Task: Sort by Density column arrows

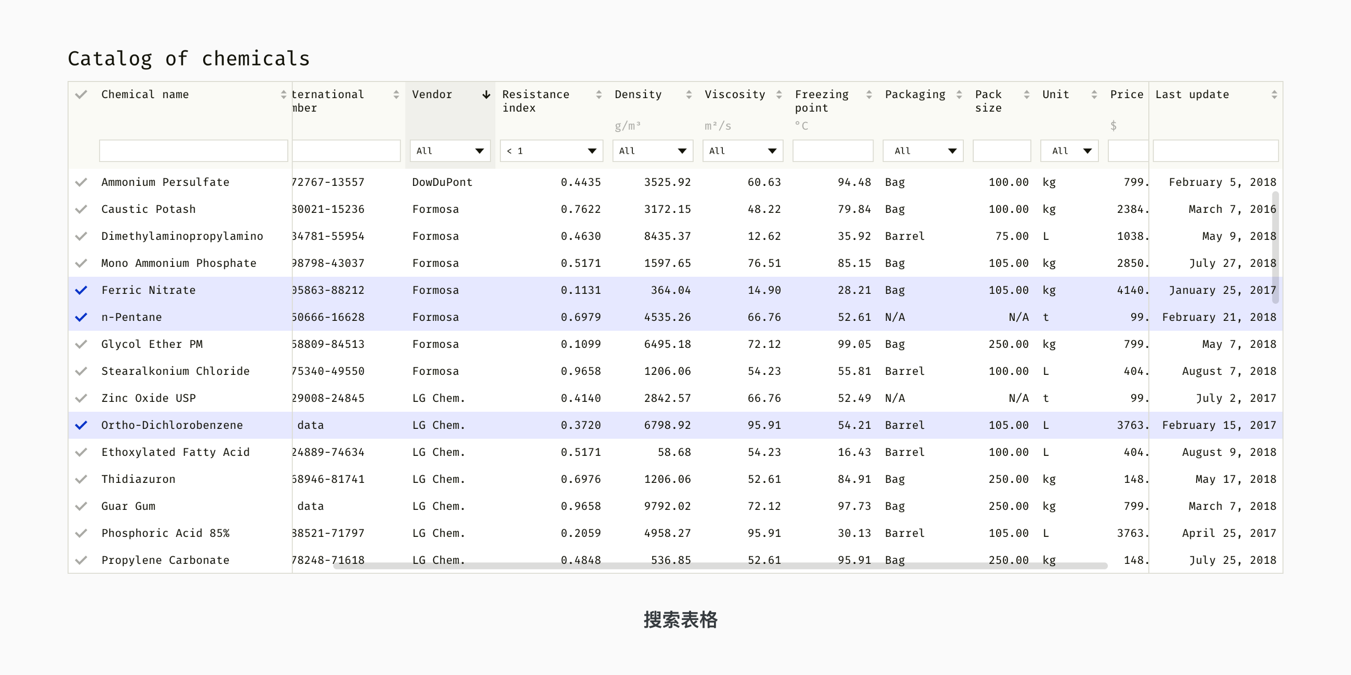Action: (x=689, y=95)
